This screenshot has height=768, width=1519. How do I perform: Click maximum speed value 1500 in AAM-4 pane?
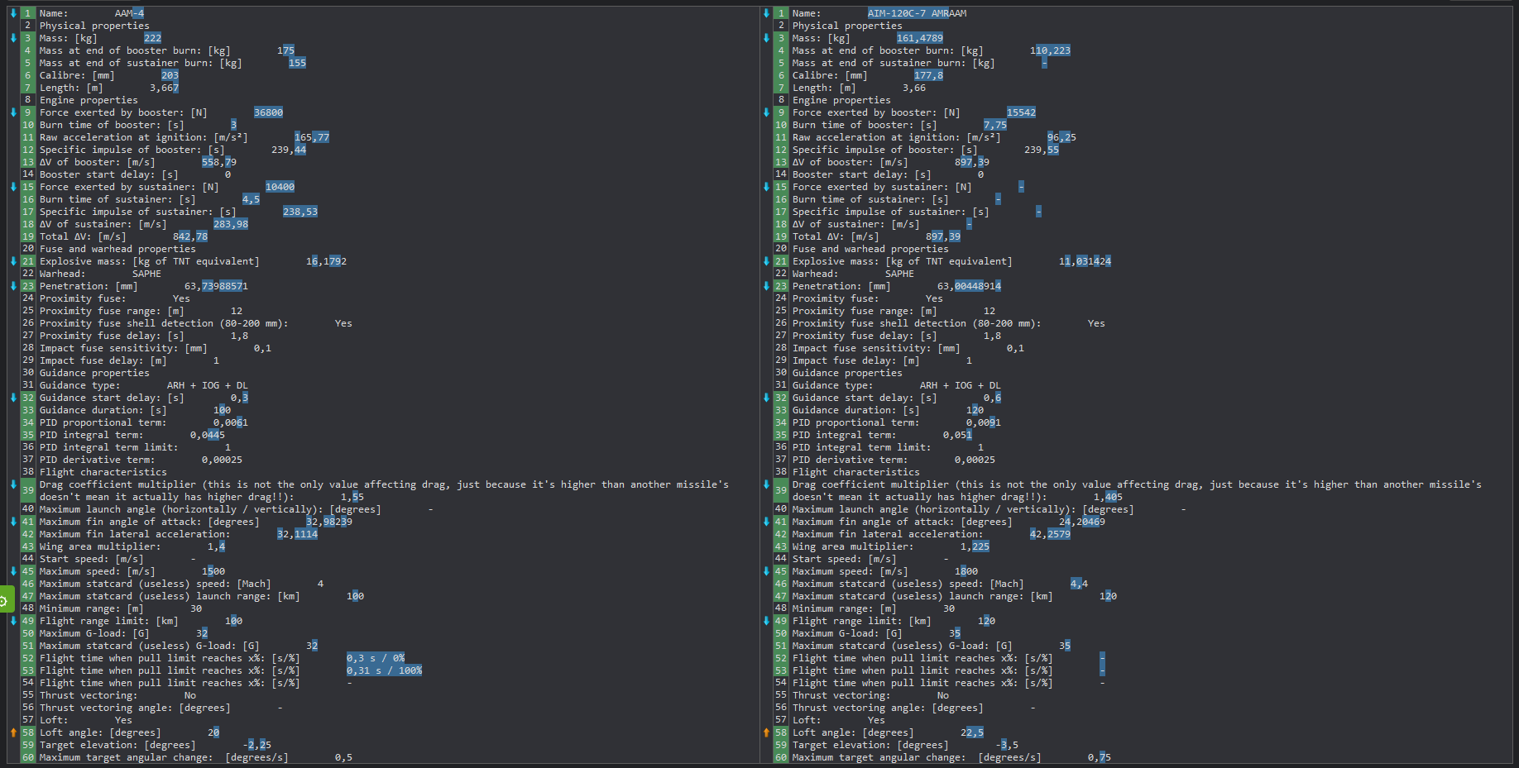tap(213, 571)
